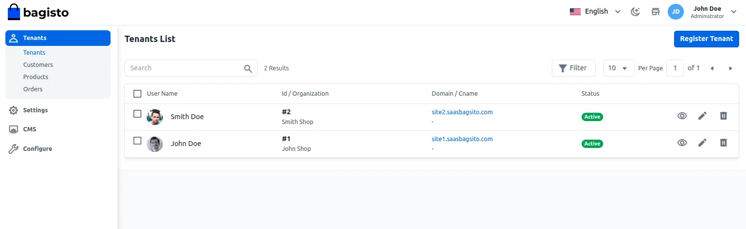The image size is (746, 229).
Task: Delete the John Doe tenant row
Action: 723,143
